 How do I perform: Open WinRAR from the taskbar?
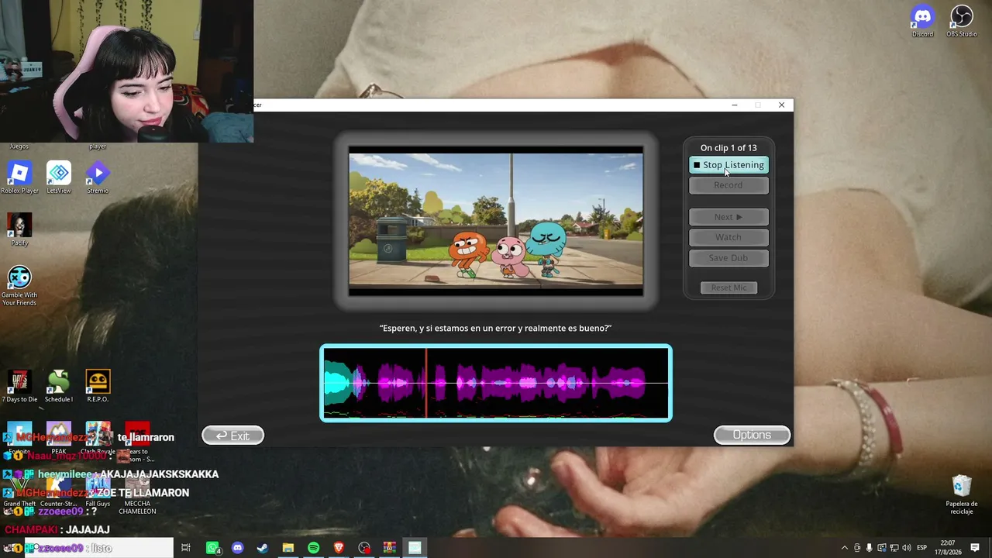pos(389,548)
